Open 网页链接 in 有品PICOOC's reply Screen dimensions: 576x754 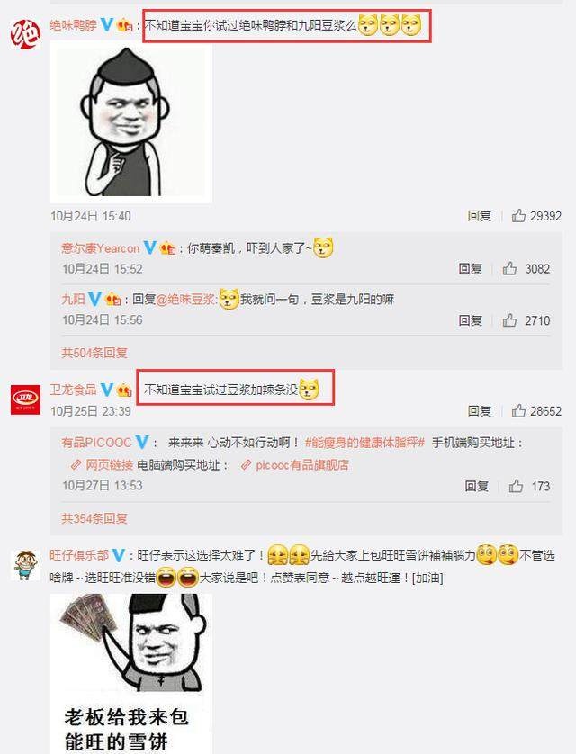pos(102,465)
